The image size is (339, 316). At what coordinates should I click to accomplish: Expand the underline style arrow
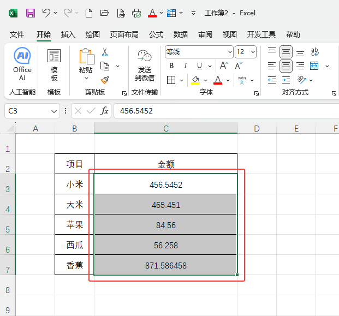[210, 66]
